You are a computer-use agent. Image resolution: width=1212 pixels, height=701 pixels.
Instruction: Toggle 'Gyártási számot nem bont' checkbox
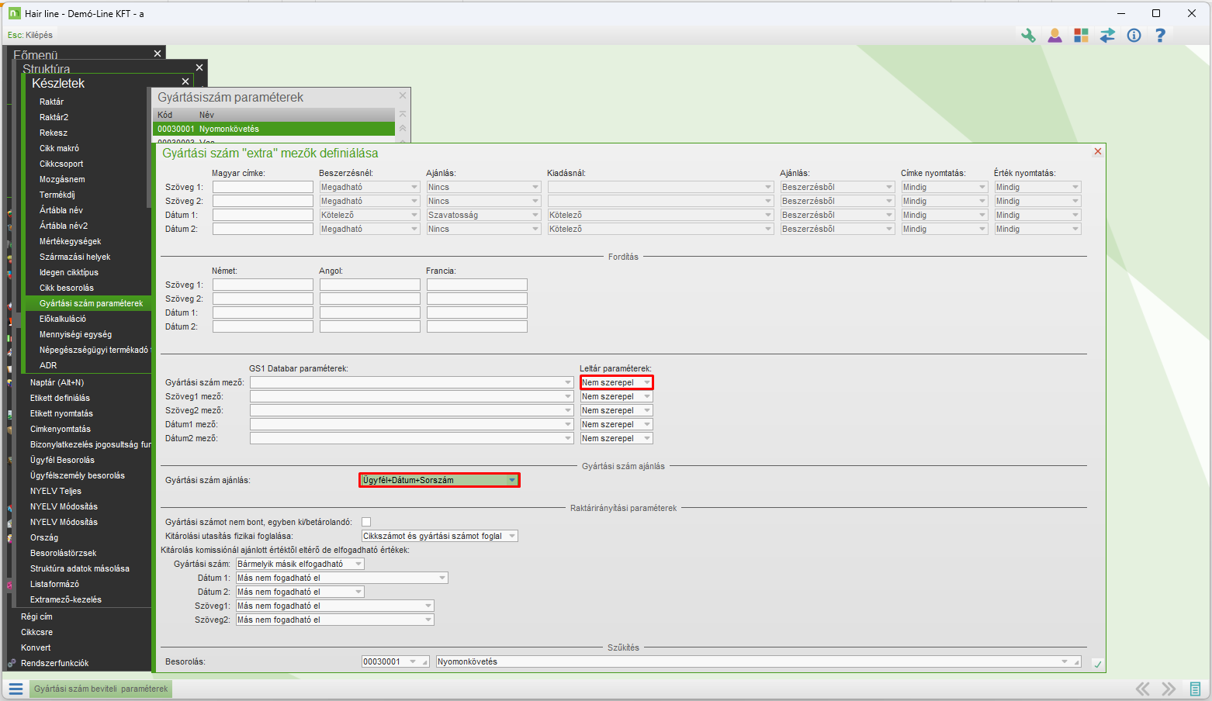pos(366,522)
